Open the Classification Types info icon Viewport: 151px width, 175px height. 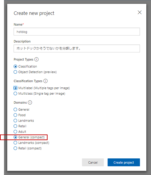46,81
